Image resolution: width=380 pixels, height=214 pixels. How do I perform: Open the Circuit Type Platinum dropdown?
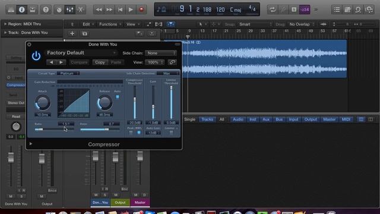coord(68,73)
